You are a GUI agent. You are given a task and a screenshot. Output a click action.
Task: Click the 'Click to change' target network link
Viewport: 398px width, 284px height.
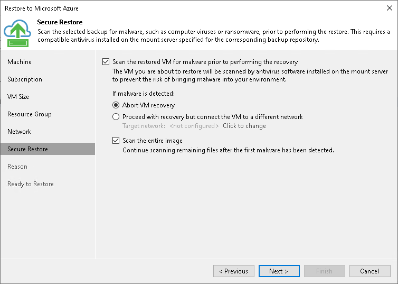[244, 126]
